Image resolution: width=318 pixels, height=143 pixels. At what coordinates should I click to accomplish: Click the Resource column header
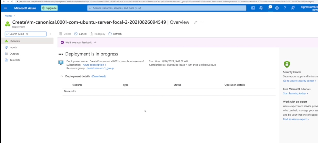click(77, 85)
